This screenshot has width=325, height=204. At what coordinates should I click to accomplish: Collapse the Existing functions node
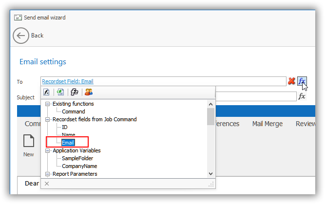(x=48, y=104)
